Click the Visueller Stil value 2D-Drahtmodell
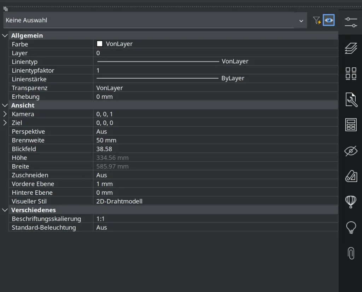This screenshot has height=292, width=362. [216, 201]
